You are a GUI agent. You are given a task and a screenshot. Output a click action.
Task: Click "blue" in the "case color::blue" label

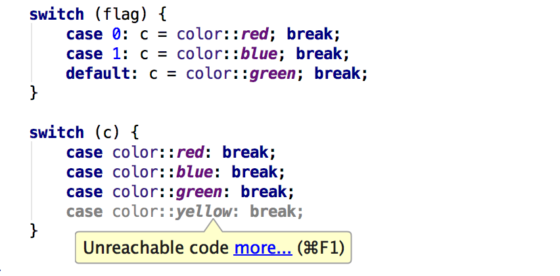(196, 172)
